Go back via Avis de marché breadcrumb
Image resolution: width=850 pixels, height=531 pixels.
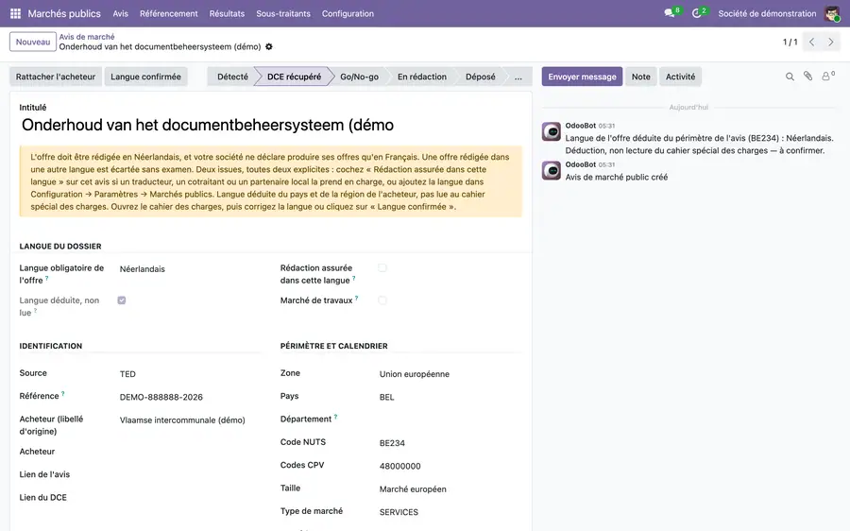coord(87,37)
